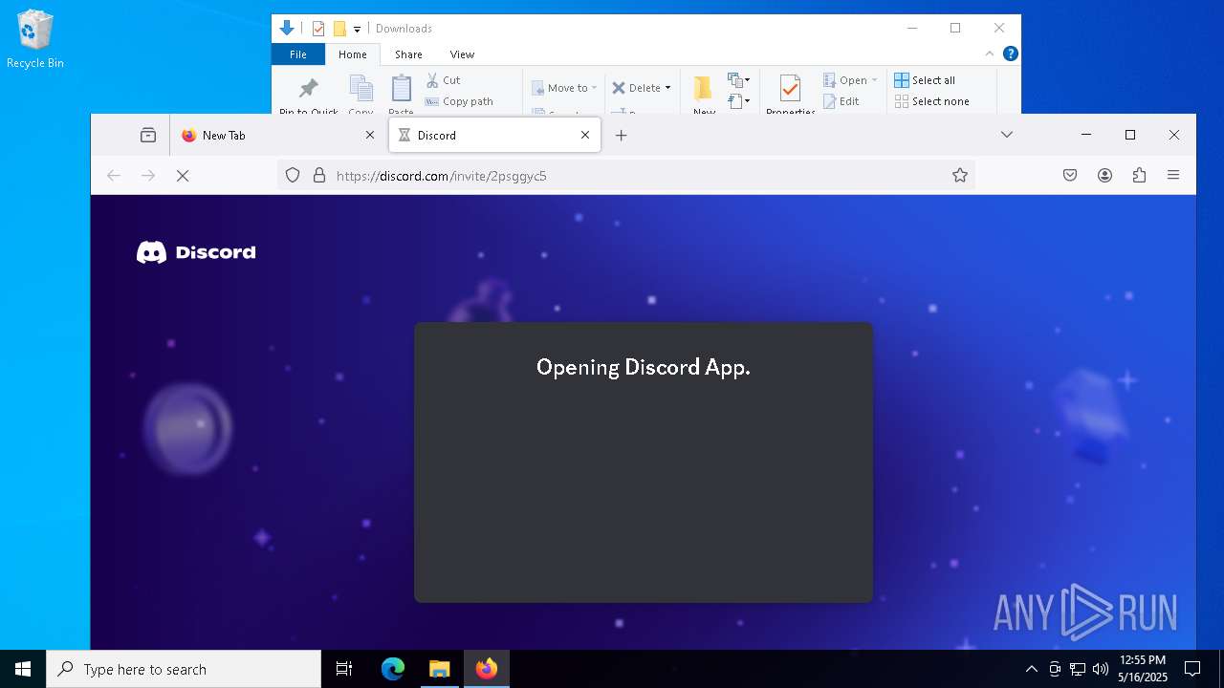Click Edit in Explorer ribbon
The image size is (1224, 688).
pos(841,101)
